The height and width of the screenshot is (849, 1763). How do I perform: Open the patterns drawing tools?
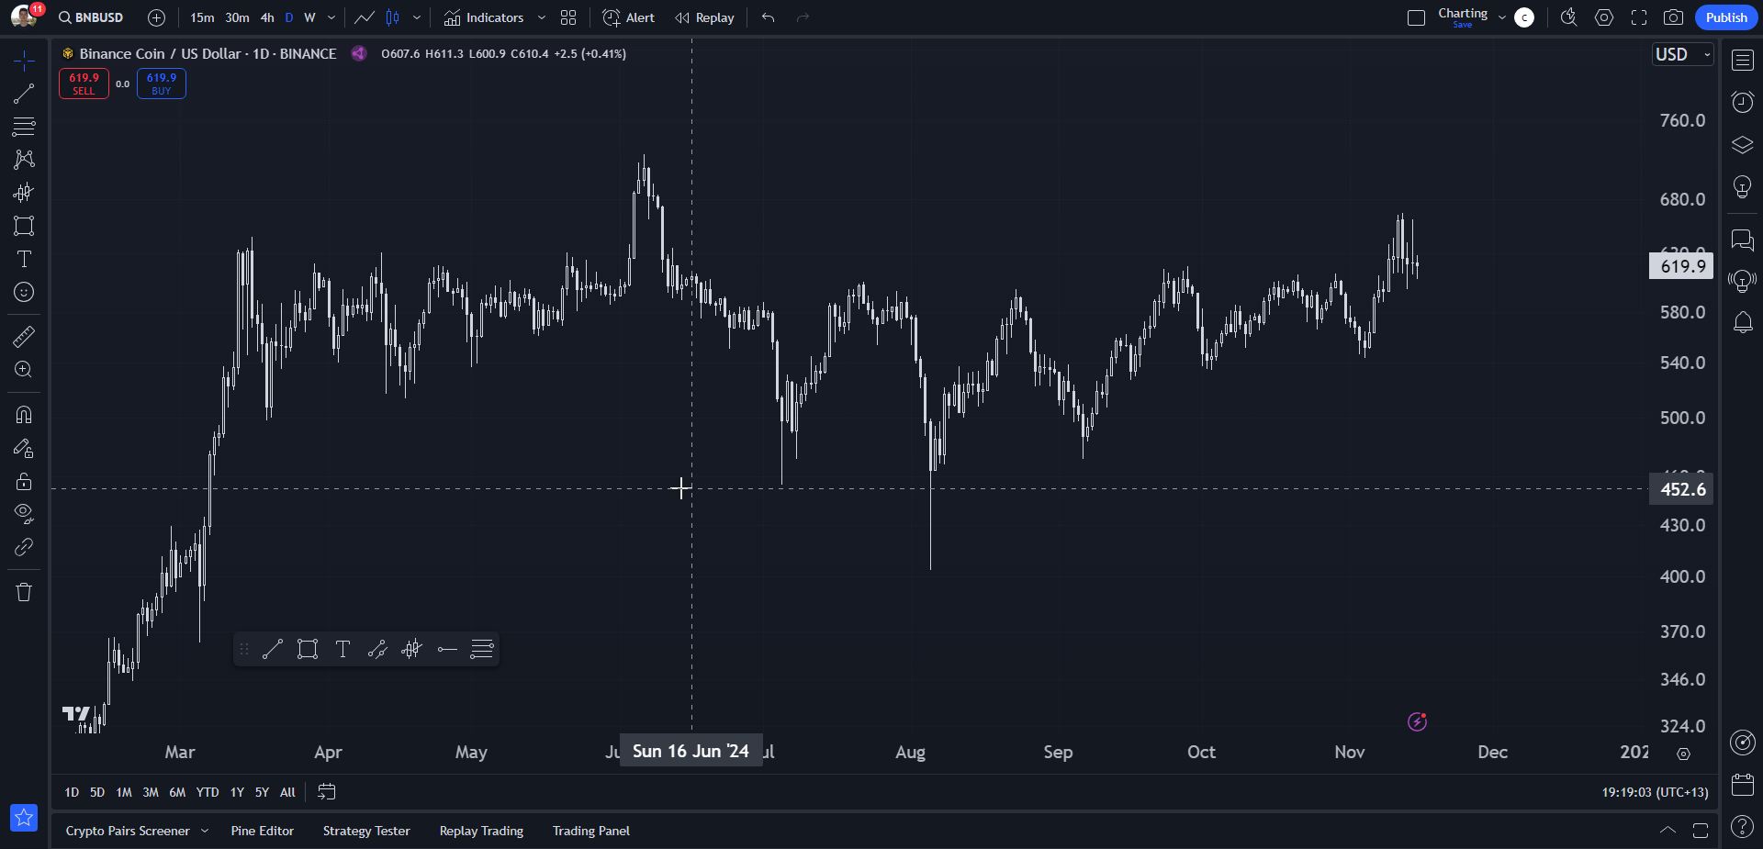click(24, 160)
